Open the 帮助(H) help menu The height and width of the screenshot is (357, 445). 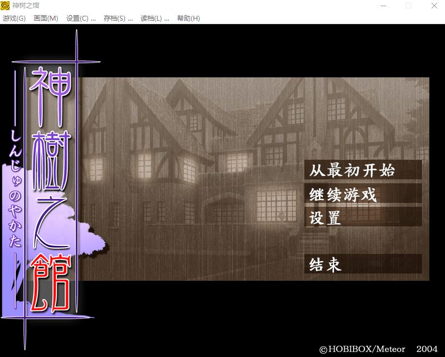[188, 18]
